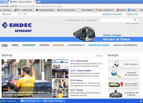
Task: Click the red map pin icon
Action: 122,84
